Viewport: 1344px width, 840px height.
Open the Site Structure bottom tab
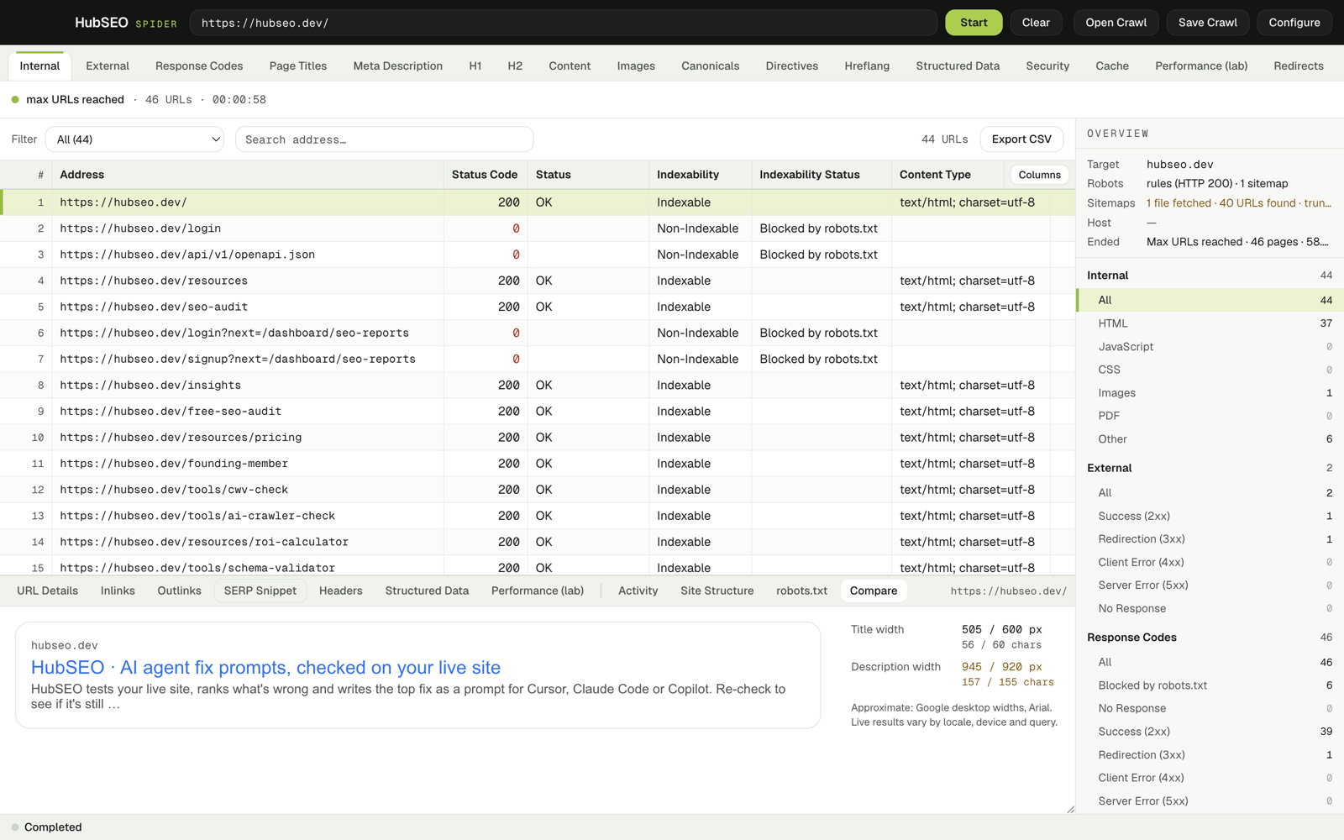coord(717,591)
